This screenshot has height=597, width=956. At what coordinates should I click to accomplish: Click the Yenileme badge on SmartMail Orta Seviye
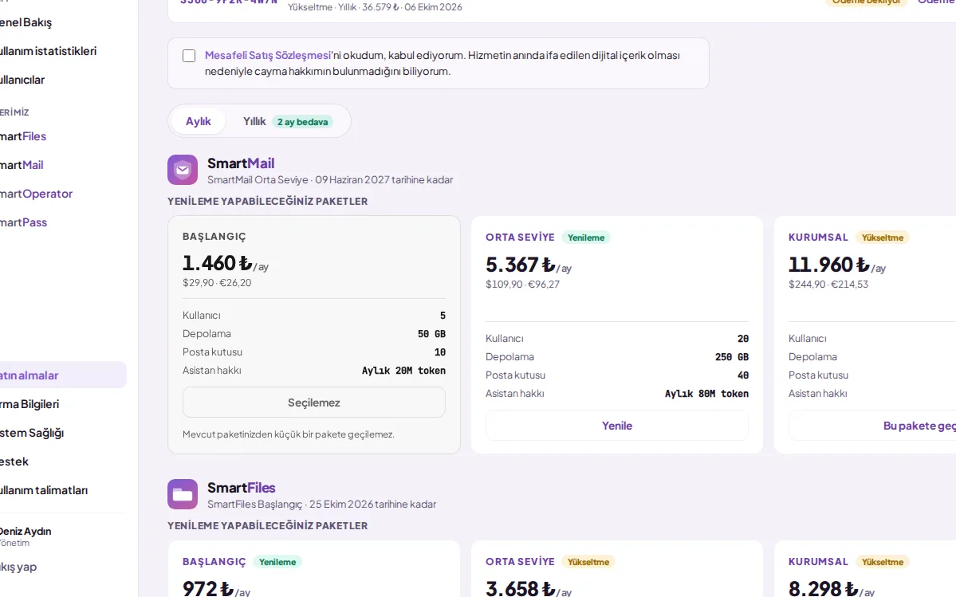point(586,238)
